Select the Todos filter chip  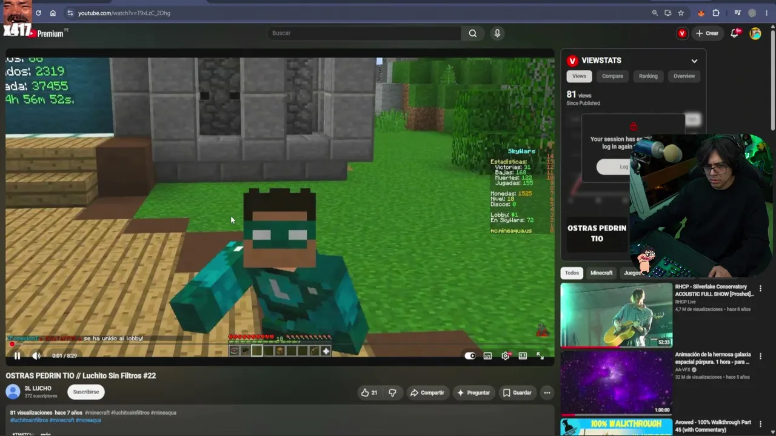572,273
